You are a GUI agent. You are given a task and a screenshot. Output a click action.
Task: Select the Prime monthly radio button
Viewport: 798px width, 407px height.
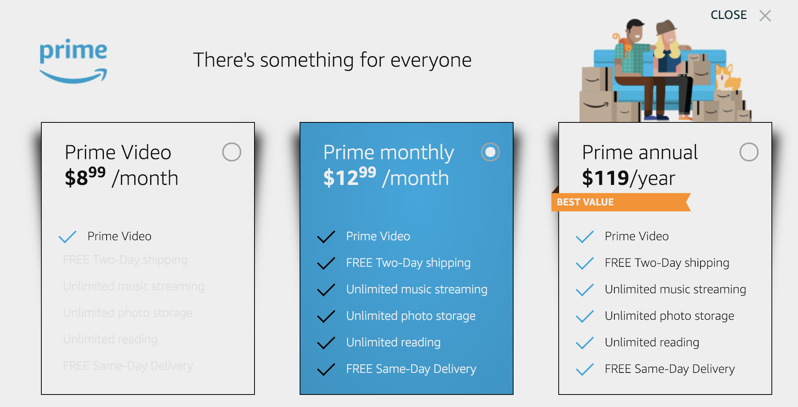point(490,152)
